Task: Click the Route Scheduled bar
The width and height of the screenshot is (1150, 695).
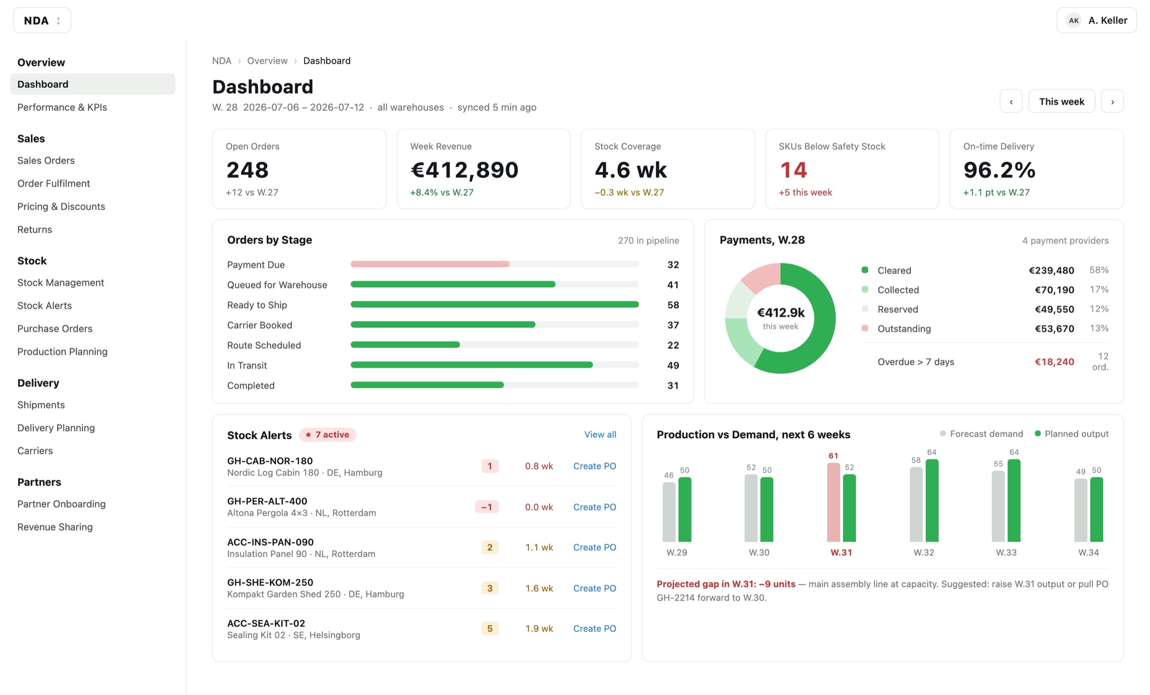Action: point(494,345)
